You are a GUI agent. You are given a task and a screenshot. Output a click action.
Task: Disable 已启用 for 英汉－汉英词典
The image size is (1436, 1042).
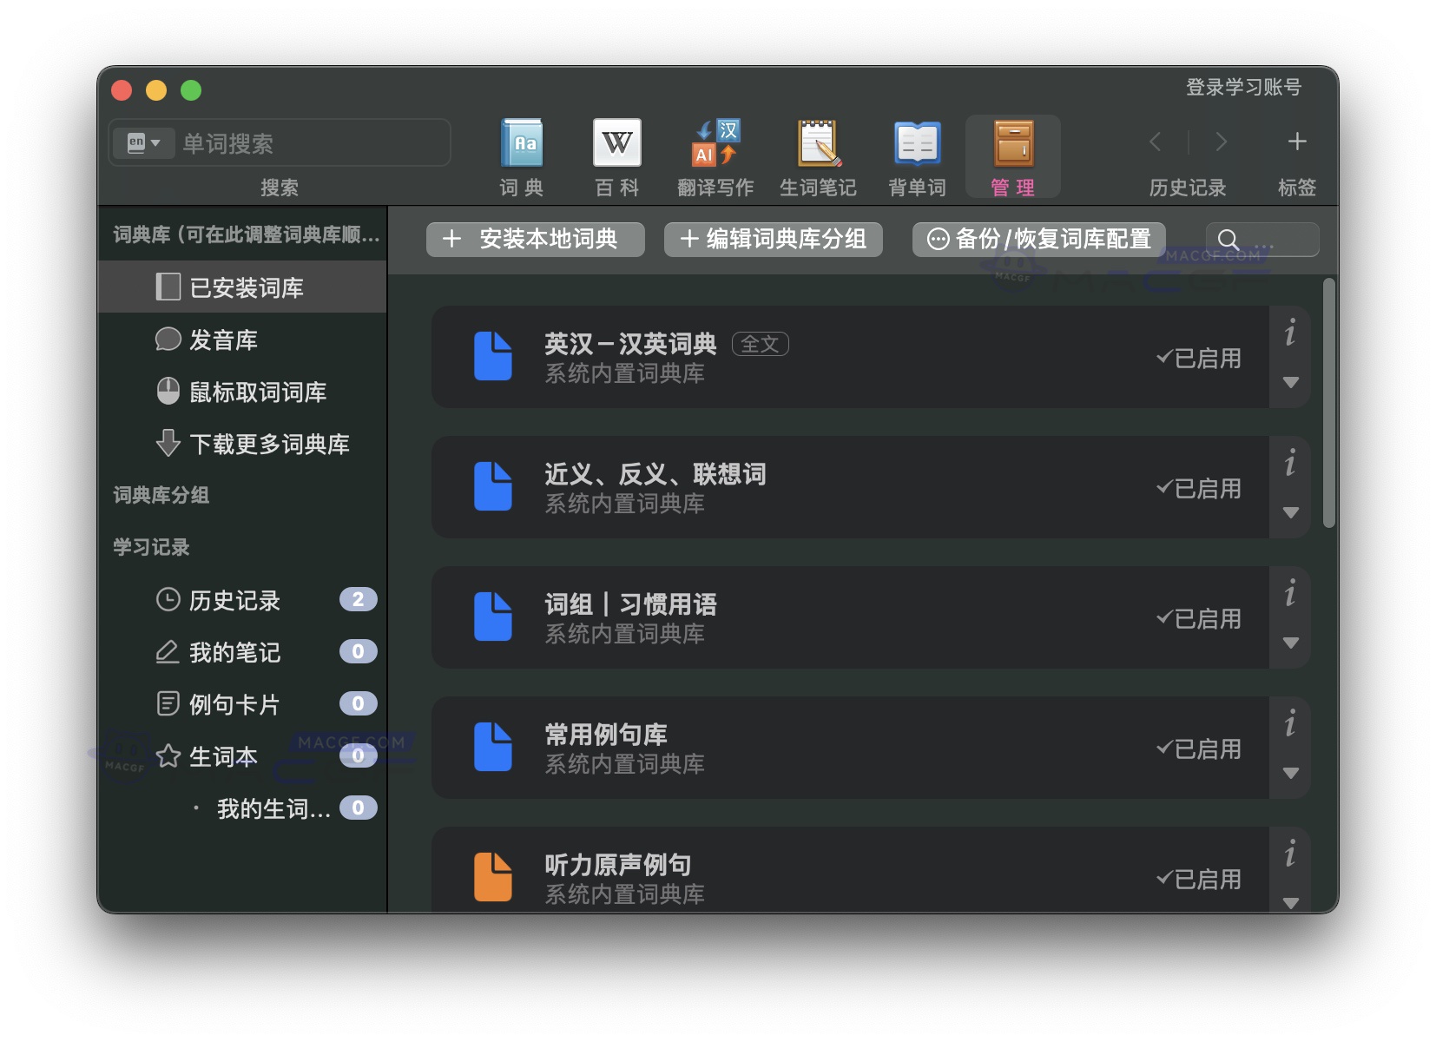pyautogui.click(x=1200, y=358)
